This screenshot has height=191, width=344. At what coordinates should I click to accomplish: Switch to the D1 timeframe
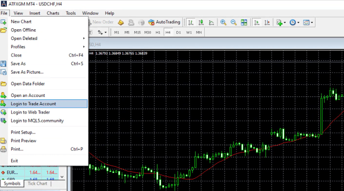tap(178, 32)
